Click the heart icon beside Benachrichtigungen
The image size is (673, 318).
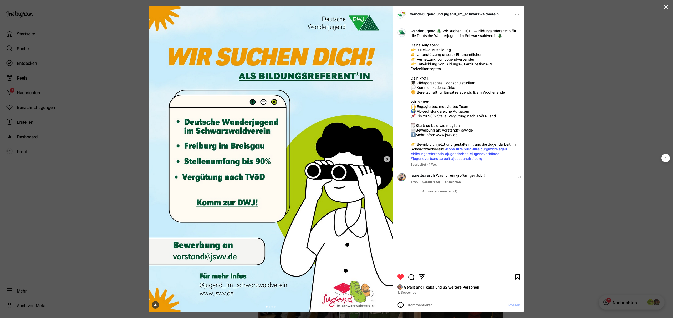click(9, 107)
